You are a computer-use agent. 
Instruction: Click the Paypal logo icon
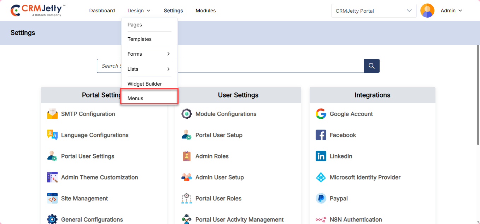click(x=321, y=198)
